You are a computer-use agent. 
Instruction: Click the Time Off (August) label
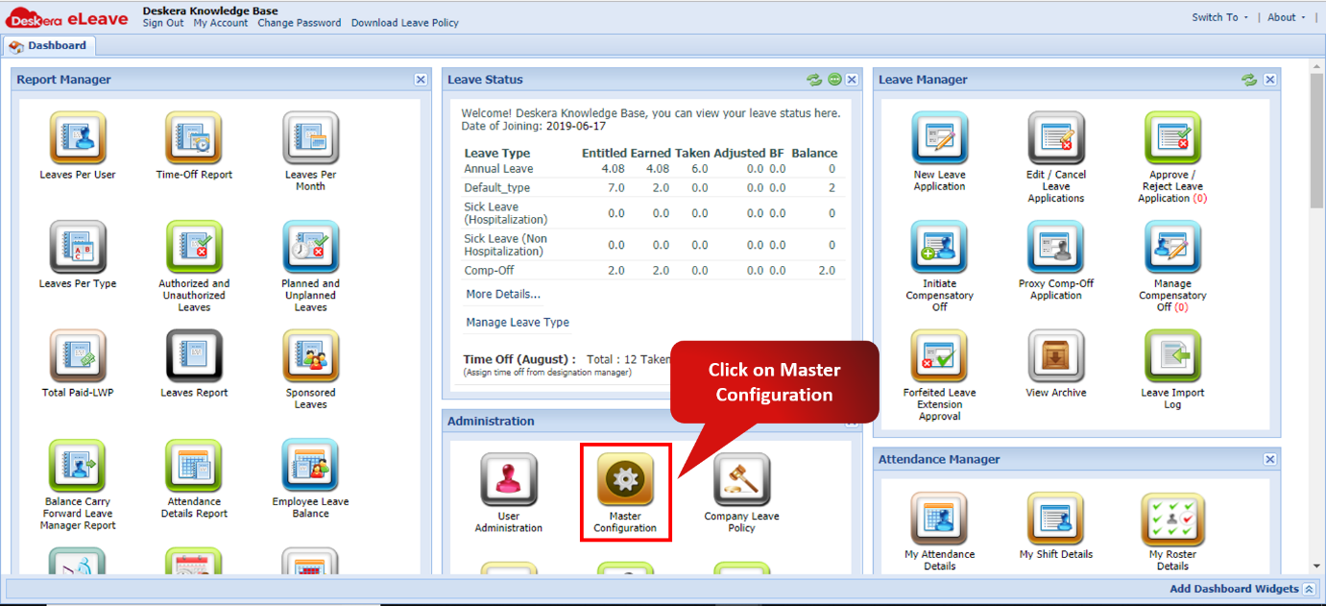[519, 359]
